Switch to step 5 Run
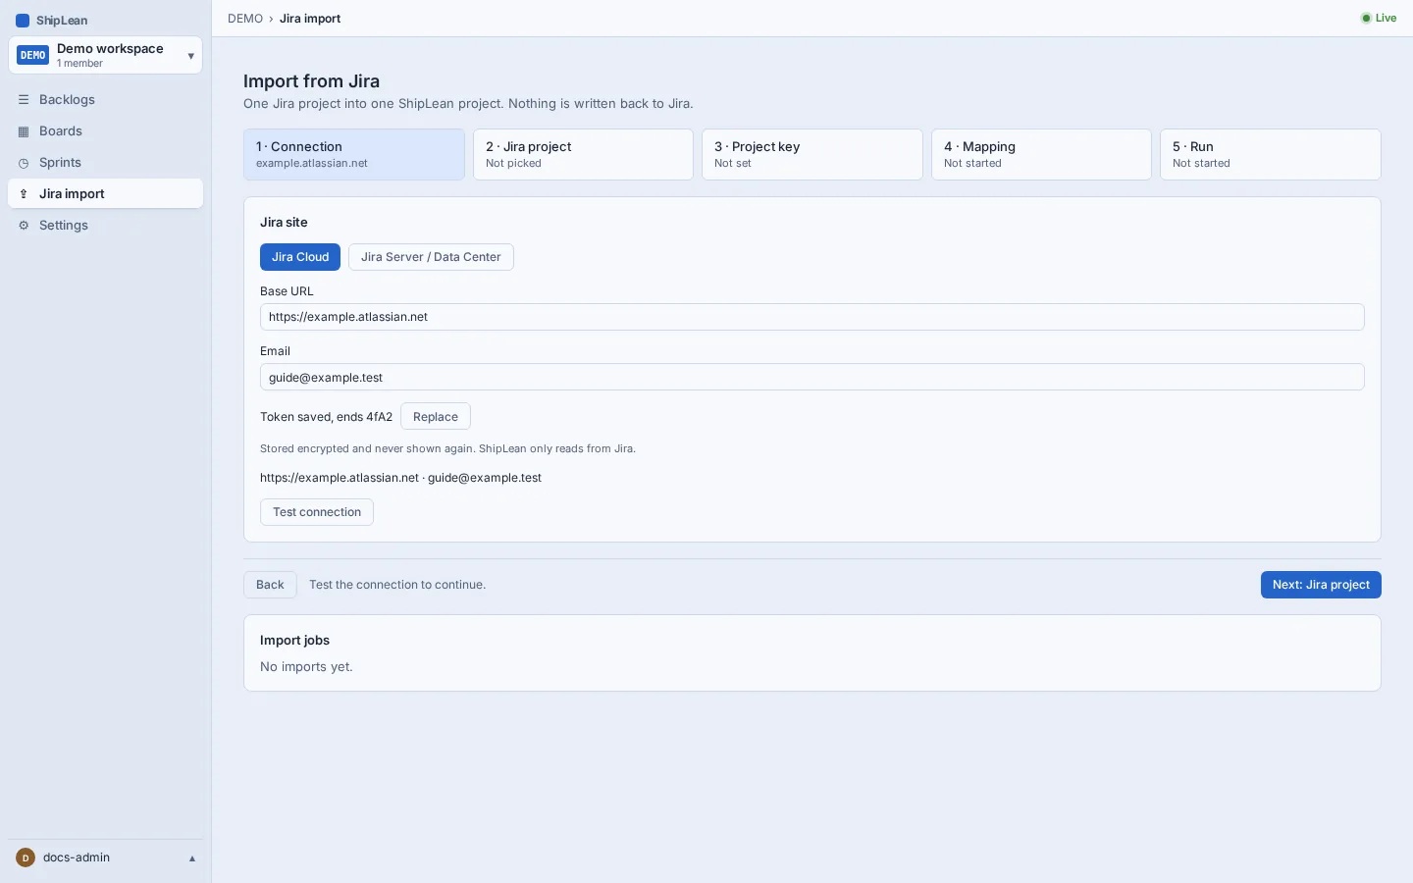Viewport: 1413px width, 883px height. [1271, 154]
